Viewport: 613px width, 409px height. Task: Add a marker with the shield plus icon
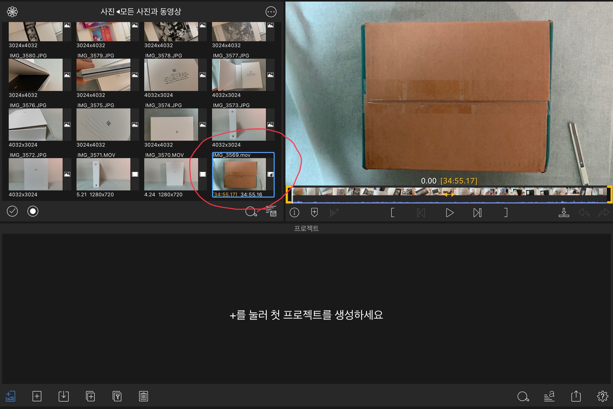click(x=314, y=212)
